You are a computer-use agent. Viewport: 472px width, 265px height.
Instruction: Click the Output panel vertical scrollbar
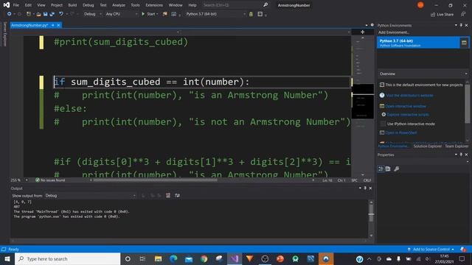371,219
